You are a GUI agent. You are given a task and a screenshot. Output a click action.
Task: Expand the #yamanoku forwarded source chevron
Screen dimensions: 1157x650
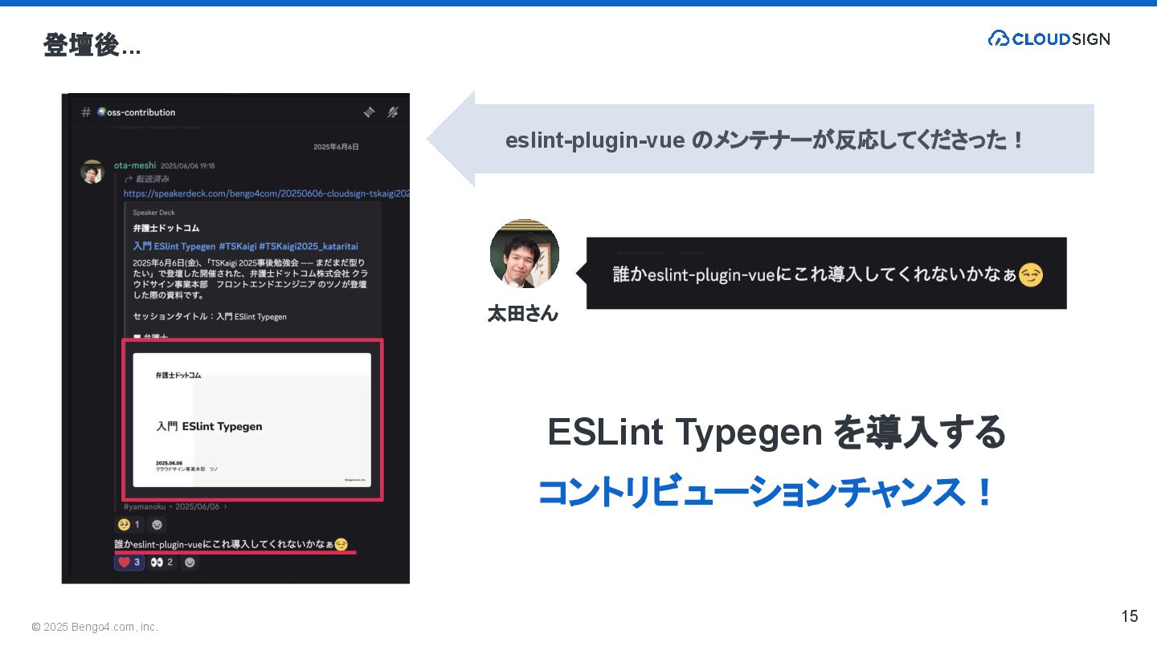[226, 507]
